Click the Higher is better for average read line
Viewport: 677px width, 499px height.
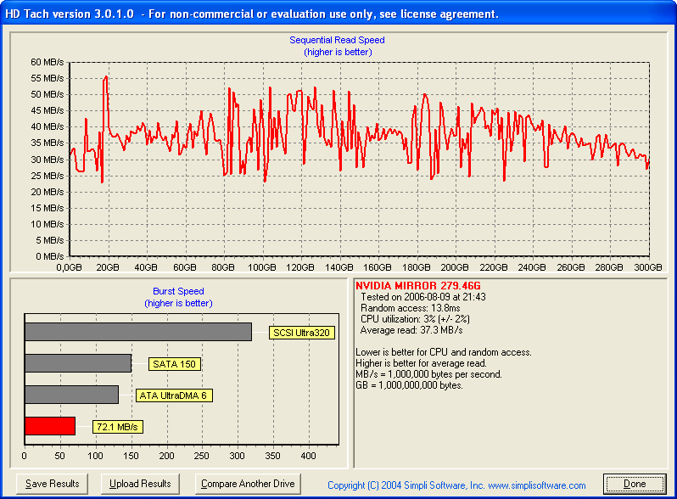tap(421, 363)
